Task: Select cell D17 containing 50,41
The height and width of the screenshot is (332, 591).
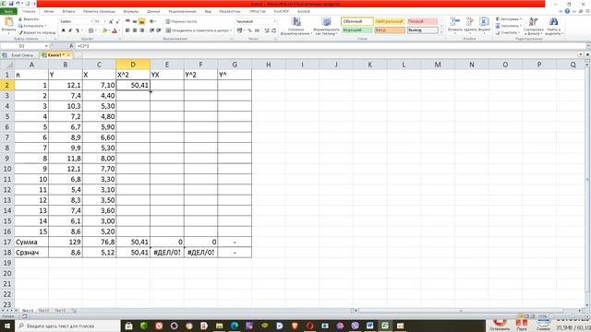Action: [133, 242]
